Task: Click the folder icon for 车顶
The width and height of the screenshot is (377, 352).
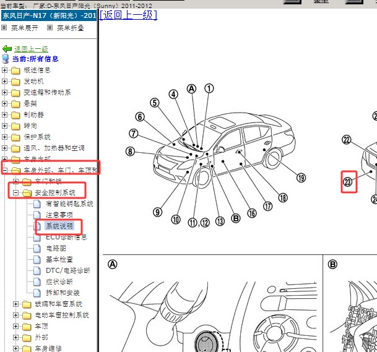Action: (27, 327)
